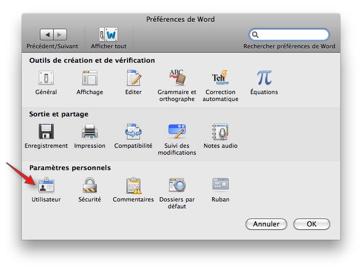This screenshot has width=361, height=269.
Task: Open Enregistrement floppy disk icon
Action: pyautogui.click(x=46, y=131)
